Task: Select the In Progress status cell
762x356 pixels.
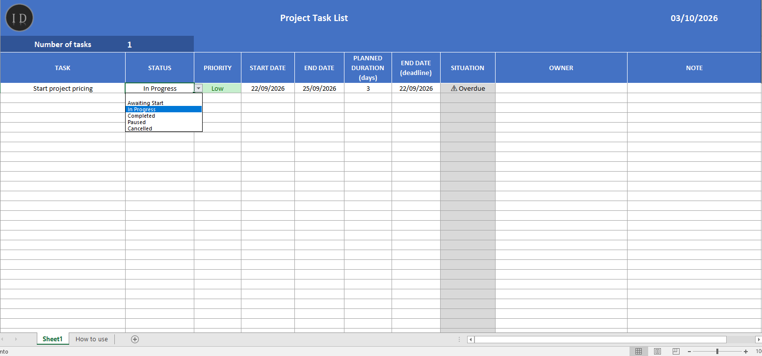Action: (160, 88)
